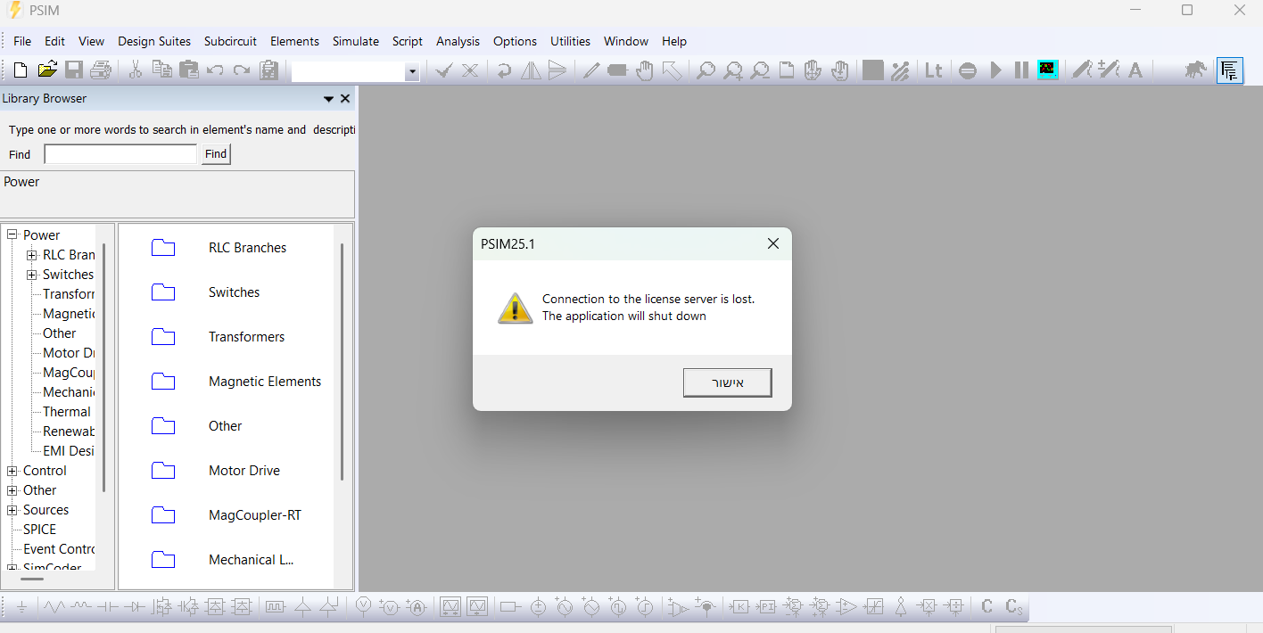The image size is (1263, 633).
Task: Click the LTspice Lt icon
Action: point(933,70)
